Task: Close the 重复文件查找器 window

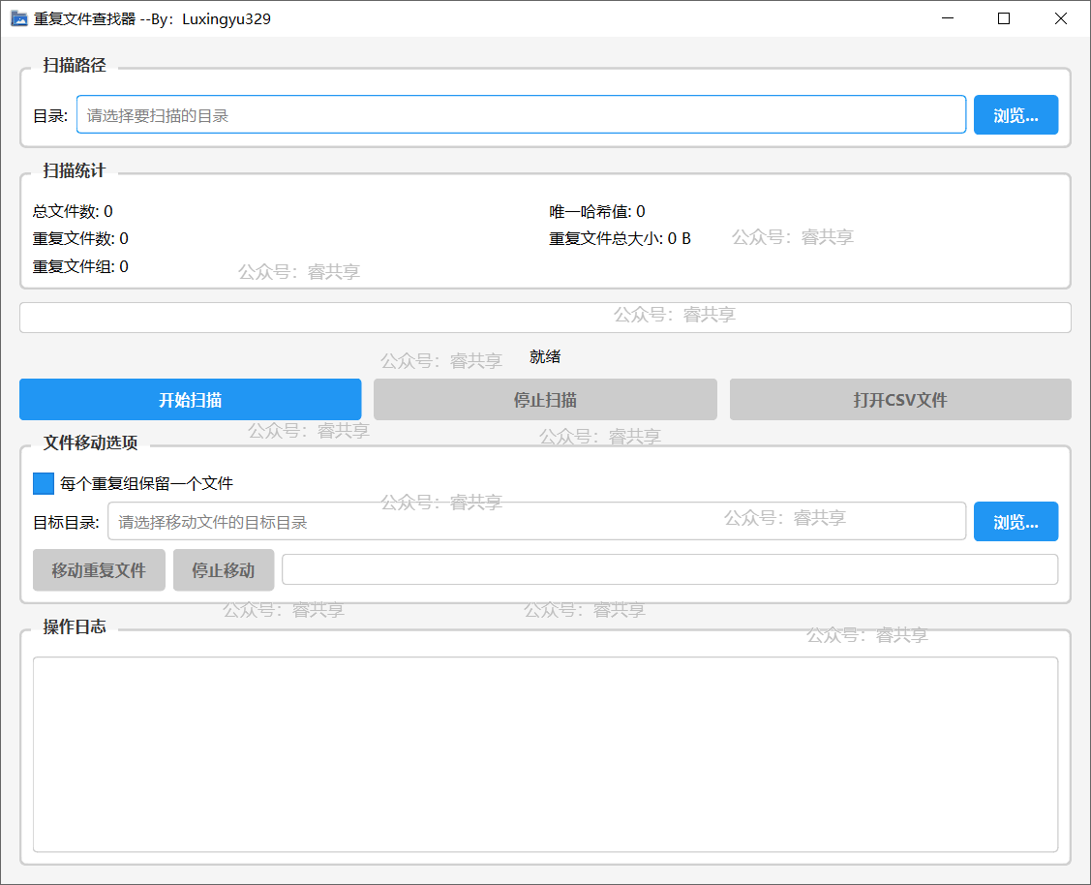Action: (1060, 18)
